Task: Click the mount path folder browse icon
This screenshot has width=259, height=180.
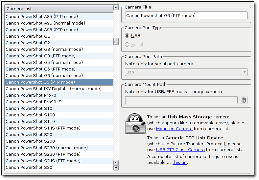Action: pos(244,100)
